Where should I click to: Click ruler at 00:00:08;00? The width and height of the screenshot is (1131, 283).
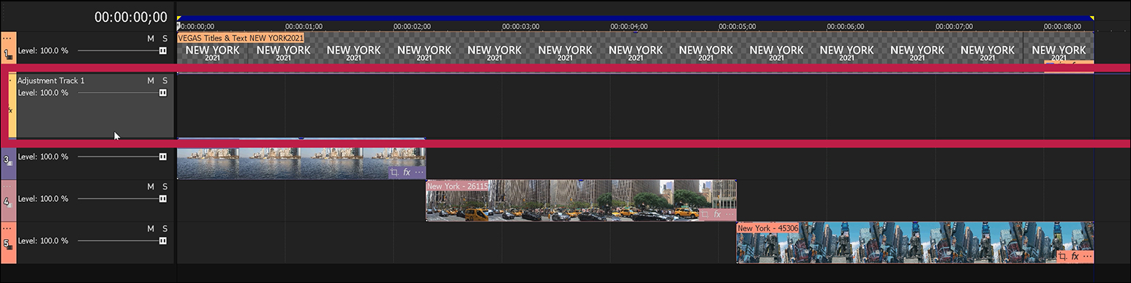(1062, 26)
